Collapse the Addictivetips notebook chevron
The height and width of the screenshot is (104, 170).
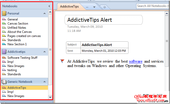(44, 52)
